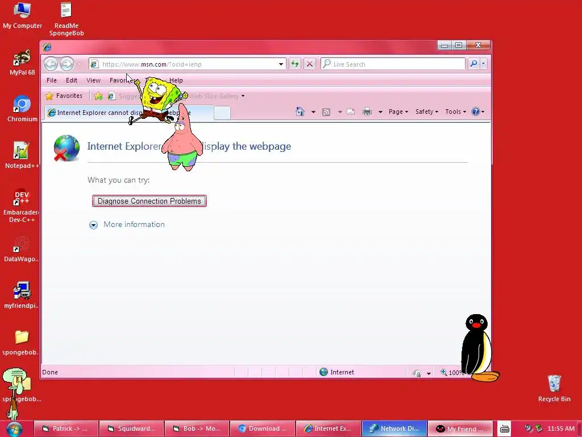The height and width of the screenshot is (437, 582).
Task: Click the RSS Feeds icon
Action: point(326,112)
